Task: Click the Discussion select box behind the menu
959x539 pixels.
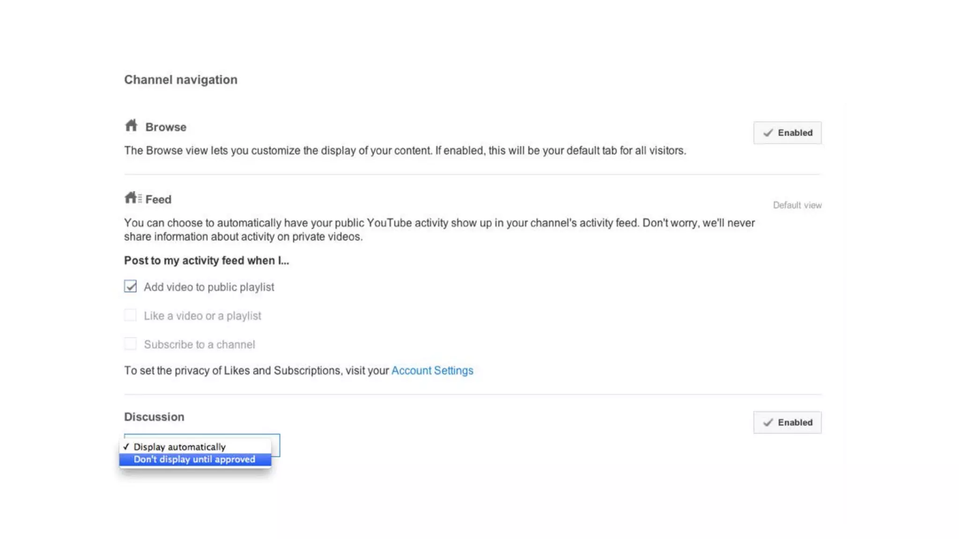Action: tap(275, 445)
